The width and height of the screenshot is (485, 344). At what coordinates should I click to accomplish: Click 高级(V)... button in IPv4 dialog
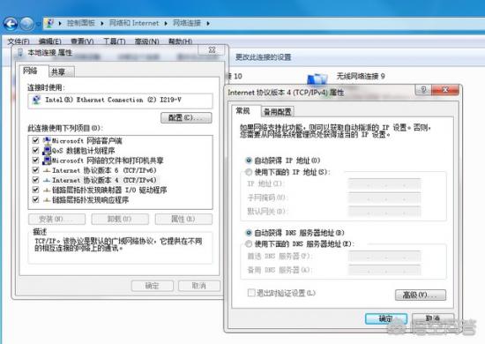(x=421, y=295)
